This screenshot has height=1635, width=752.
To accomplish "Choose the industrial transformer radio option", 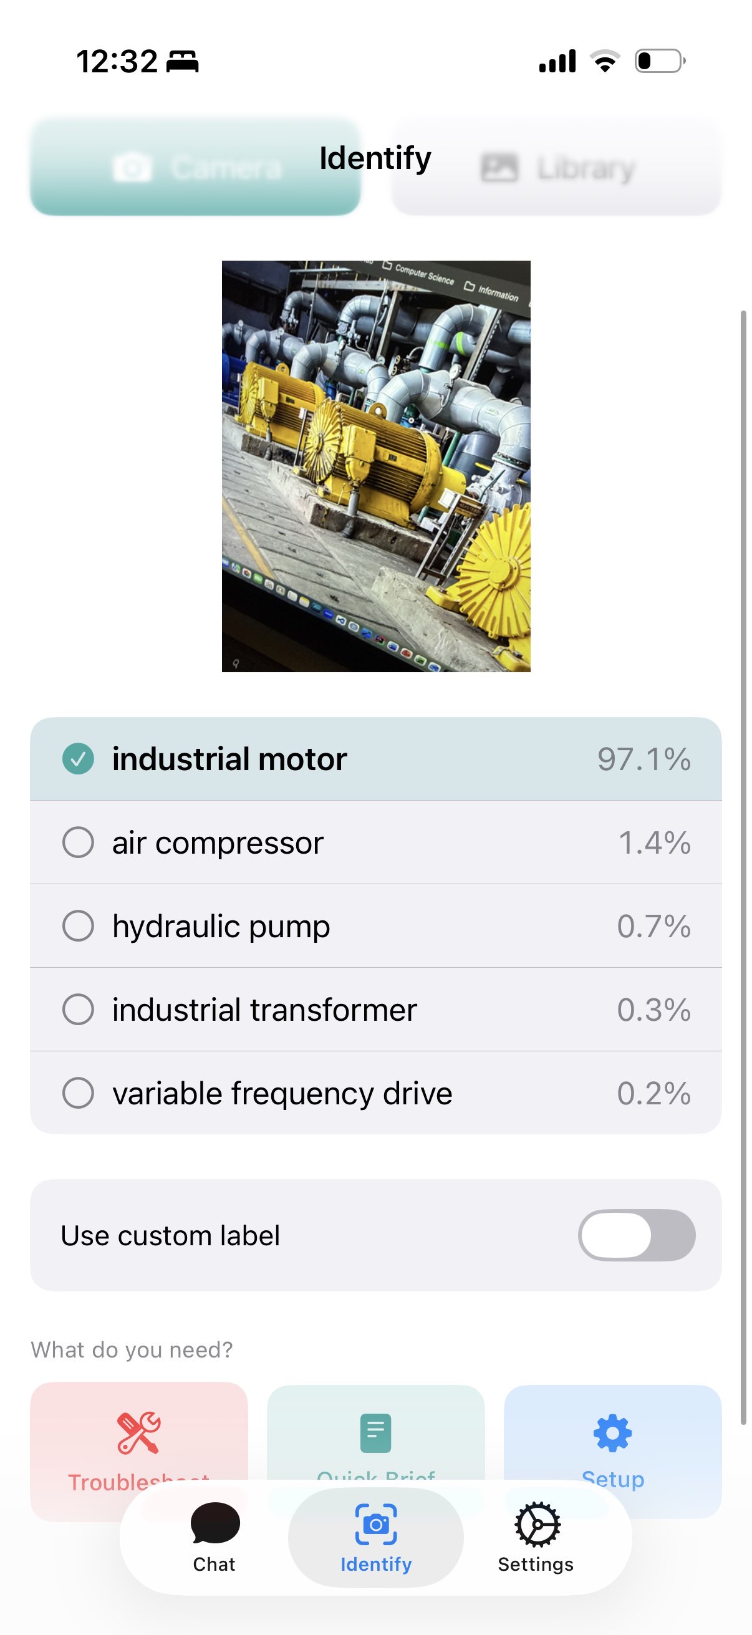I will pyautogui.click(x=78, y=1009).
